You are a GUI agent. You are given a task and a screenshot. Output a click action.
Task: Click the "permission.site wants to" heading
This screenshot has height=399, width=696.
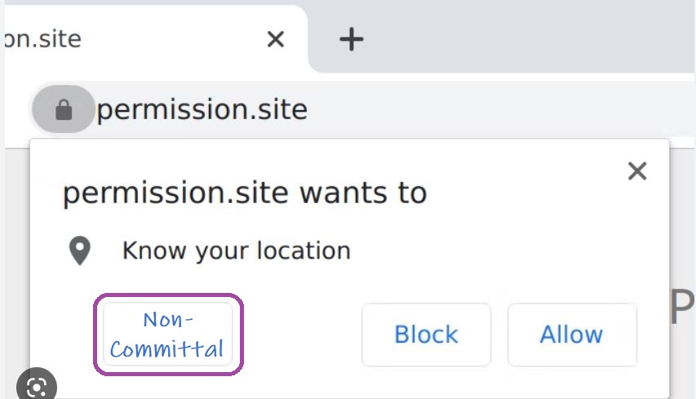click(x=245, y=193)
